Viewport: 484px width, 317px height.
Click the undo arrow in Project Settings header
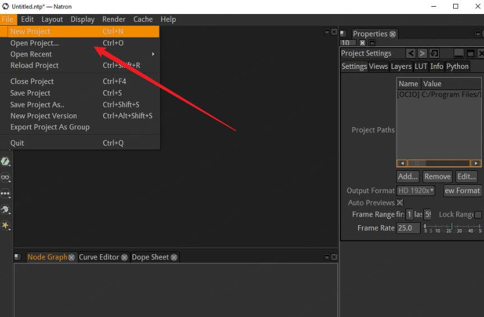[411, 53]
